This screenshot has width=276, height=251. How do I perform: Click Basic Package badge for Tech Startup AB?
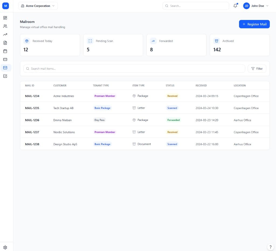[102, 108]
